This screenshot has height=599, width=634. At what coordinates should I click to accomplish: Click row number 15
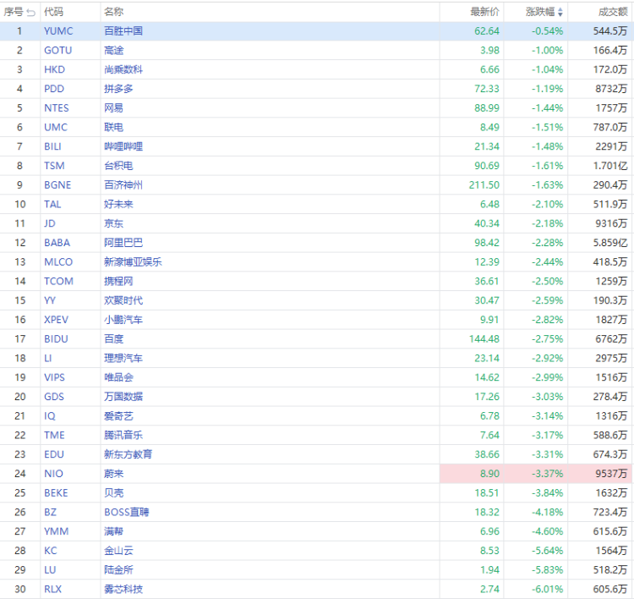[x=20, y=300]
